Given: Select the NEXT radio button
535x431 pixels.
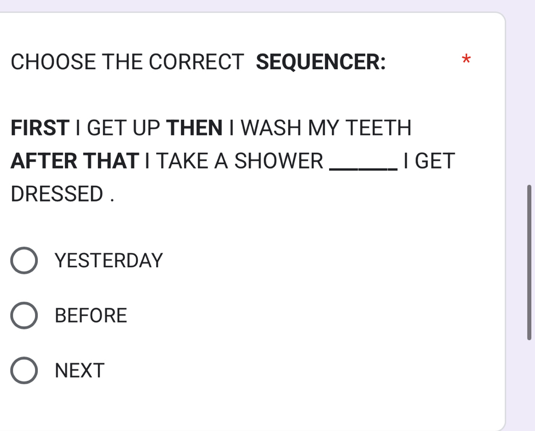Looking at the screenshot, I should tap(24, 371).
